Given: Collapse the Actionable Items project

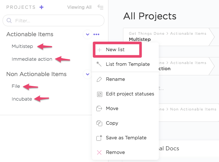Looking at the screenshot, I should [x=87, y=35].
